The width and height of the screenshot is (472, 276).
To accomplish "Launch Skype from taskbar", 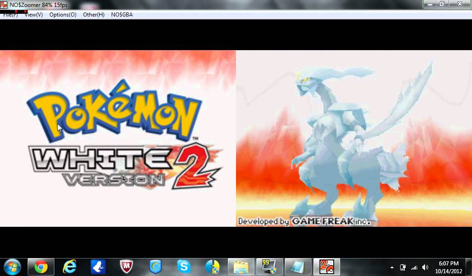I will pyautogui.click(x=183, y=267).
